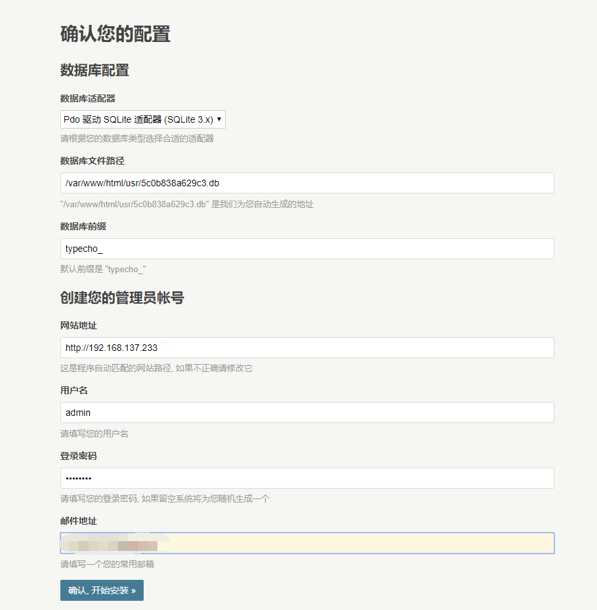Click the website address input field

click(x=307, y=348)
